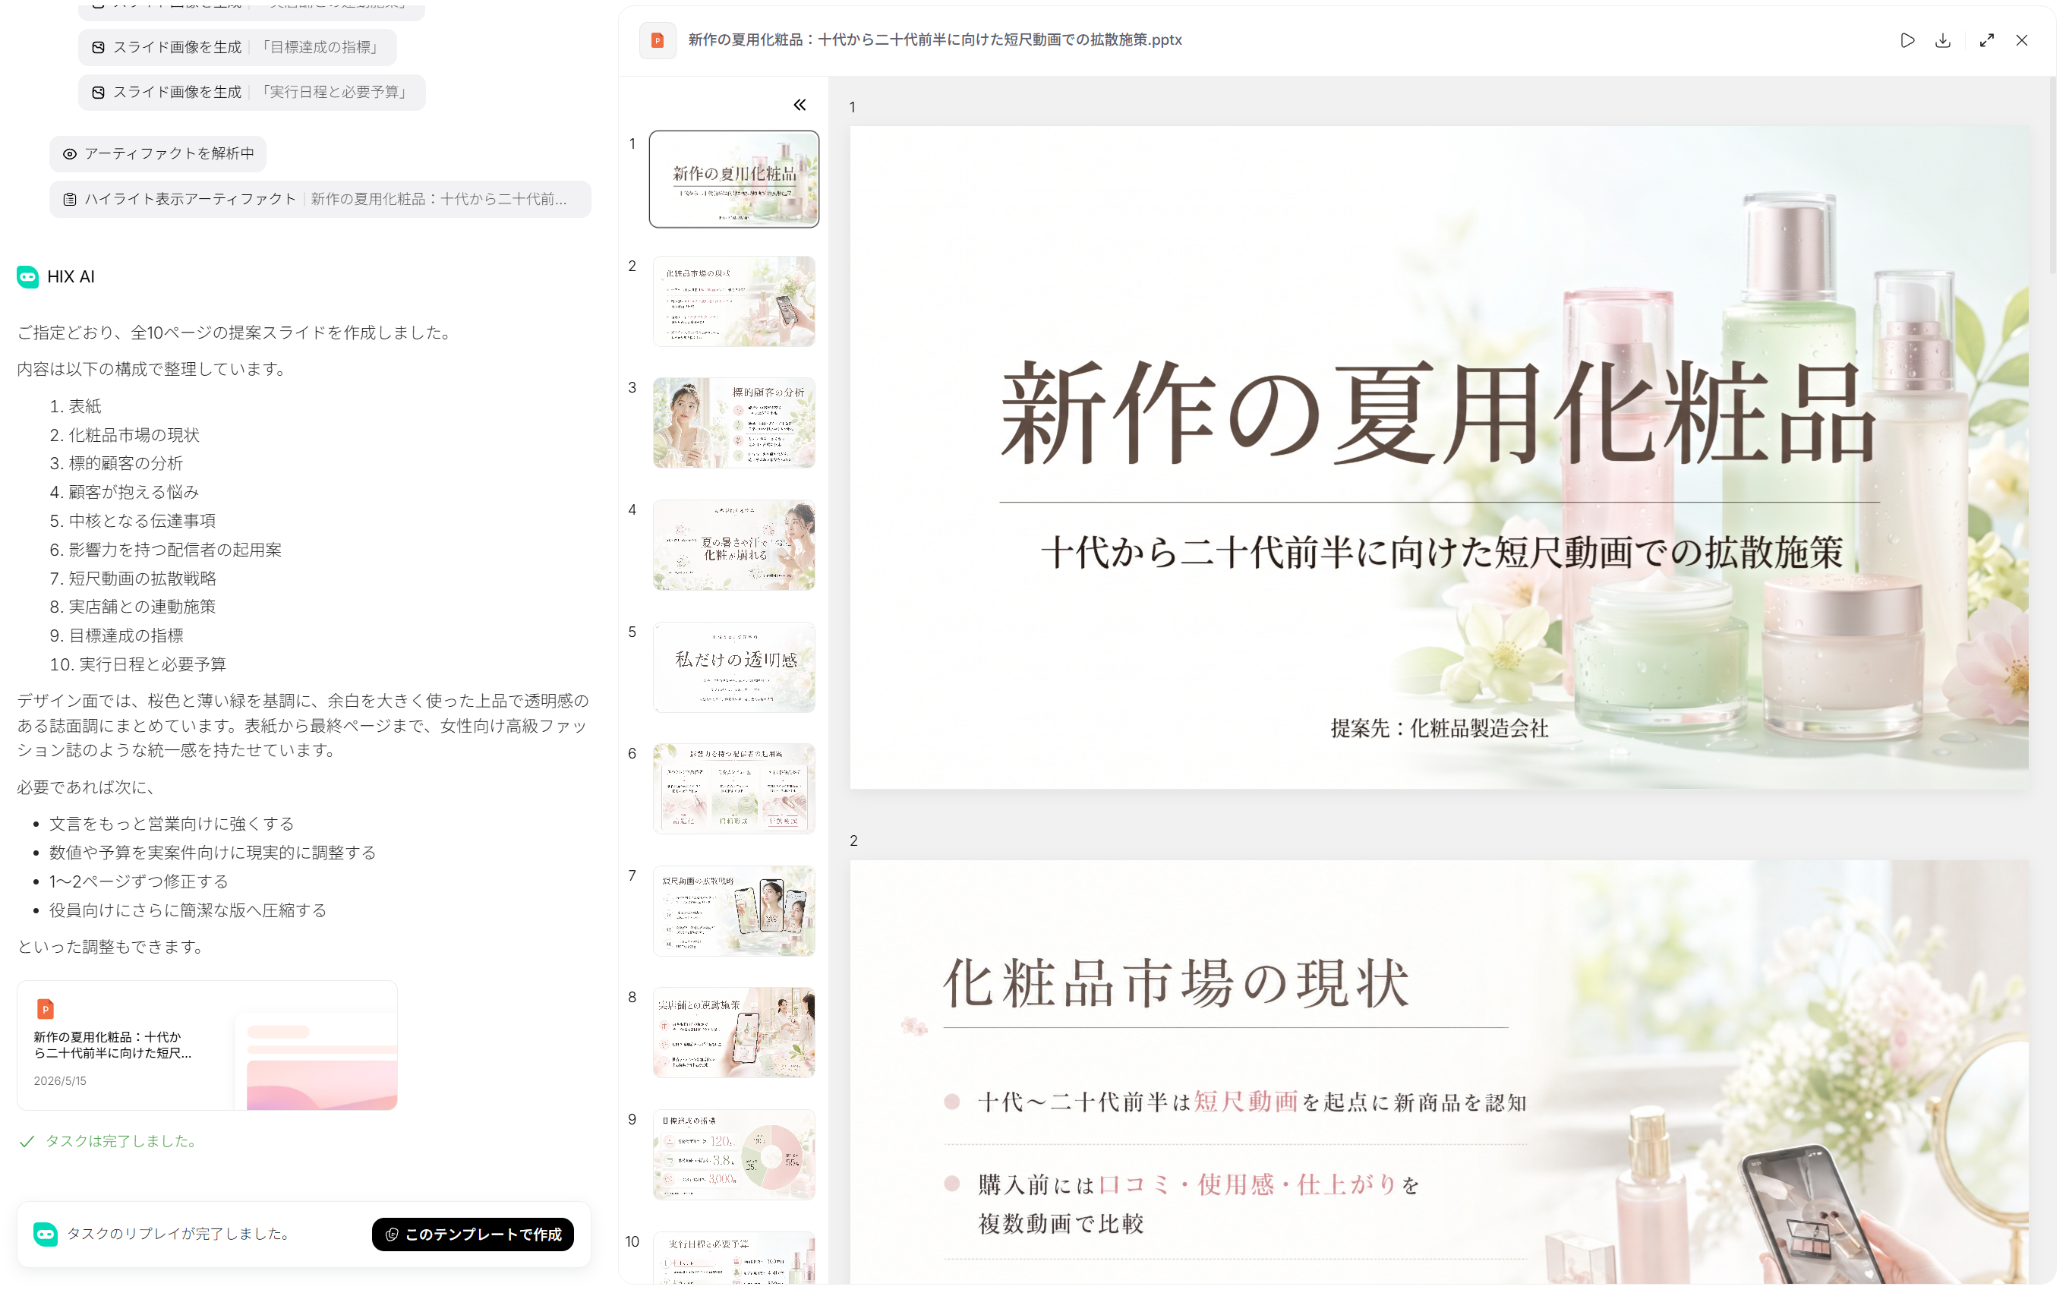Screen dimensions: 2069x1296
Task: Click list item 4. 顧客が抱える悩み
Action: (125, 492)
